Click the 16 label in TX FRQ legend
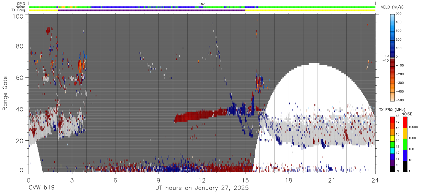Screen dimensions: 422x195 pos(398,128)
